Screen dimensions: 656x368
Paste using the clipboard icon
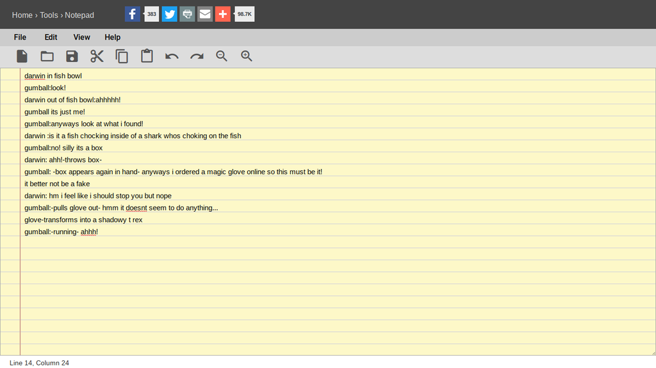pyautogui.click(x=147, y=56)
